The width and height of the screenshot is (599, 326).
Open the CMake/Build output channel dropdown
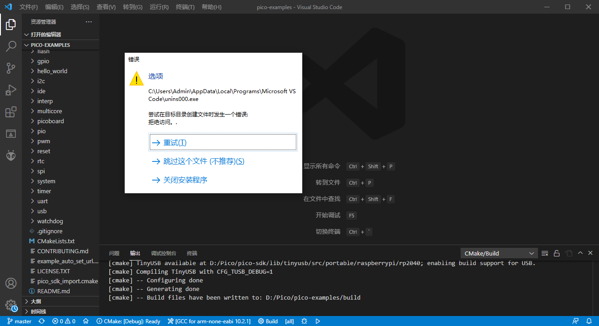499,253
